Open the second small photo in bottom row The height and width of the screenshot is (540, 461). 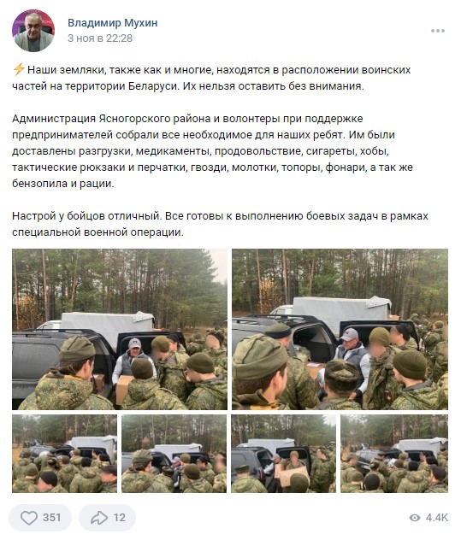pyautogui.click(x=174, y=454)
